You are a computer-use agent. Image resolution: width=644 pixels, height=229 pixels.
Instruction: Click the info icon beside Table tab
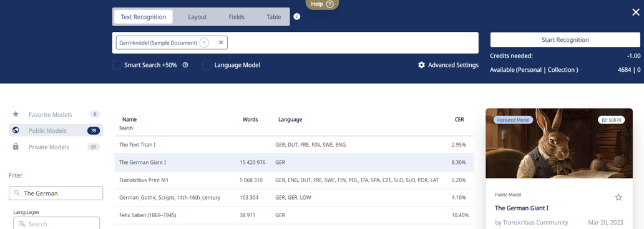[x=297, y=17]
